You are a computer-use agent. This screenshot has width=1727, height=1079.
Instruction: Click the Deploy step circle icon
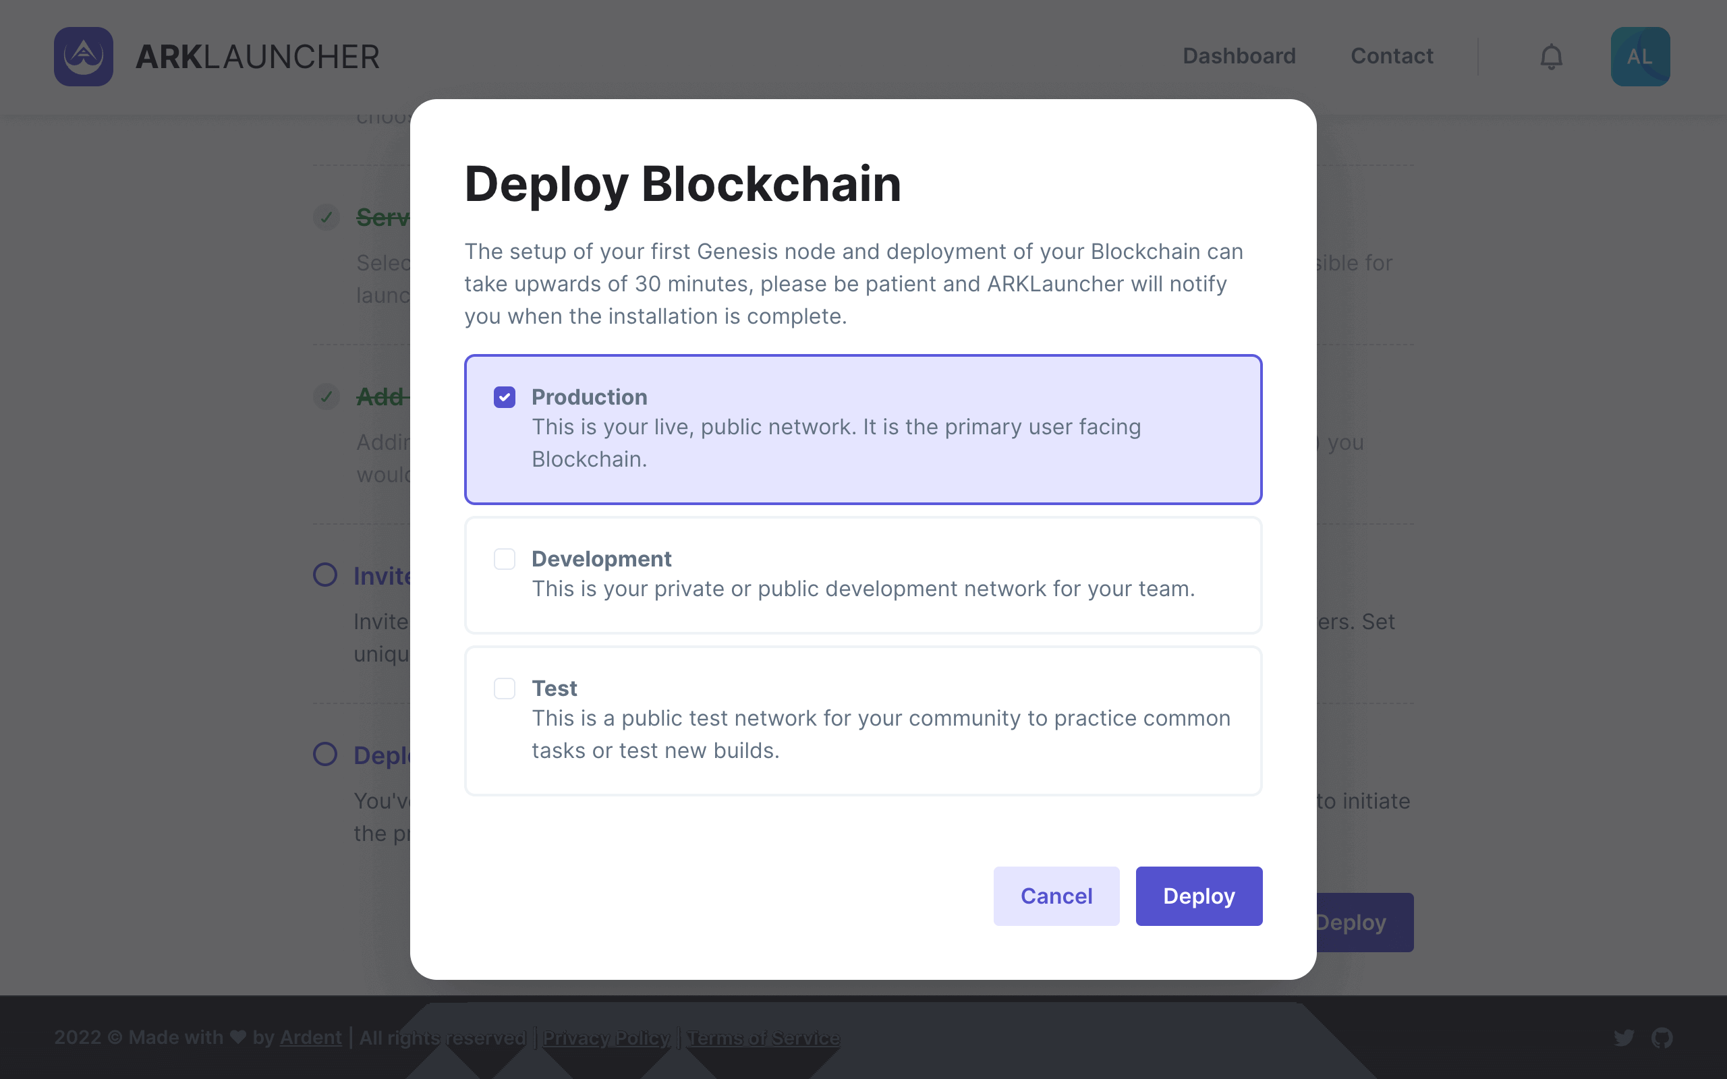click(325, 755)
